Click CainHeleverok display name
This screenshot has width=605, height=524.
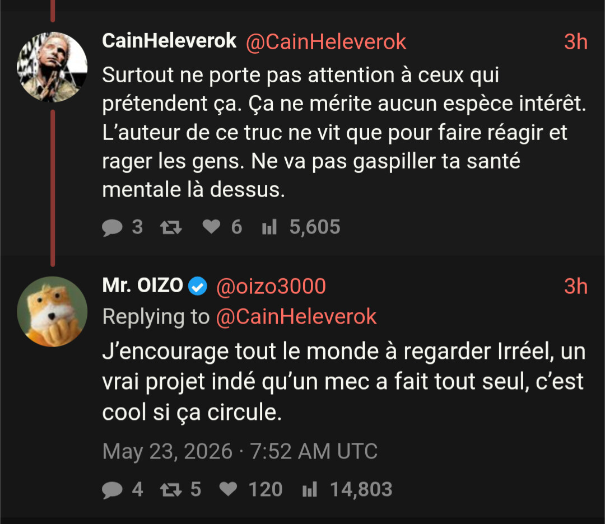pyautogui.click(x=169, y=41)
